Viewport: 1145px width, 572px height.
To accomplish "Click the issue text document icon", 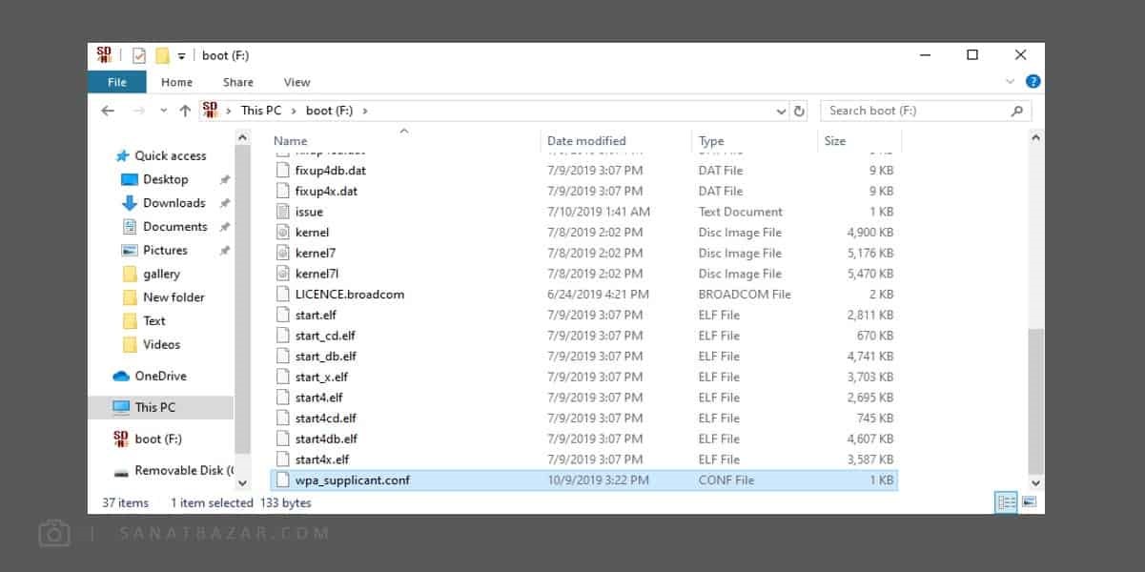I will pyautogui.click(x=282, y=212).
